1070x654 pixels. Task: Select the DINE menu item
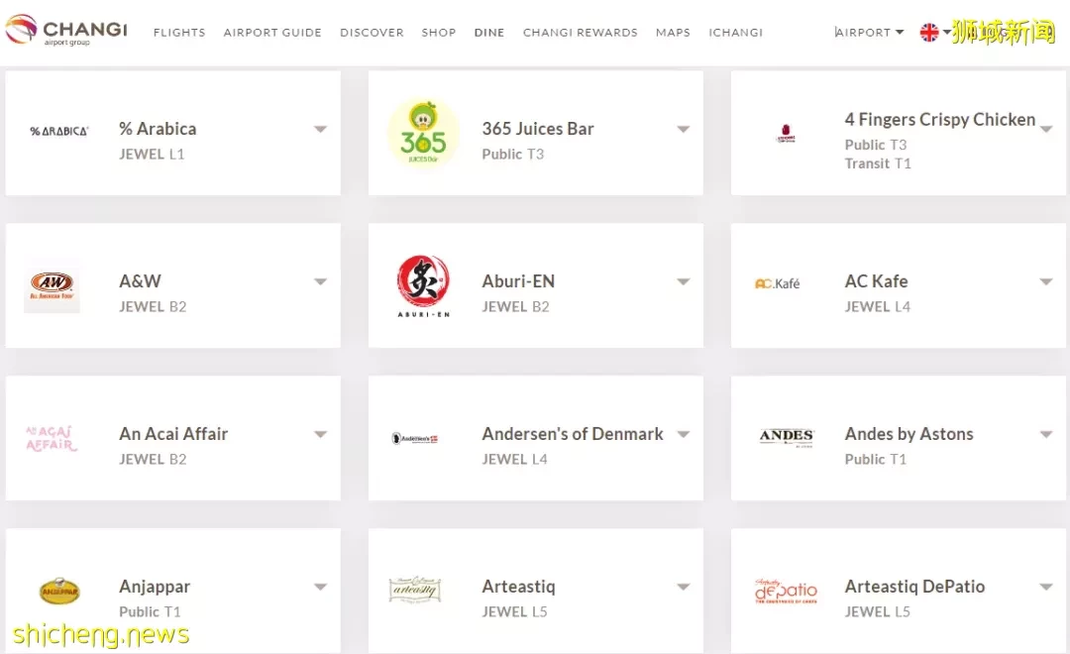[489, 32]
